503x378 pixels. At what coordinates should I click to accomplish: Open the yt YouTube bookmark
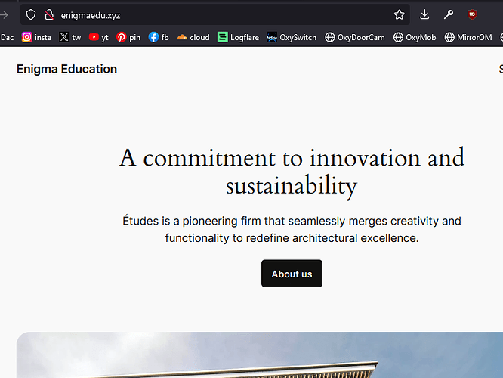[x=98, y=37]
